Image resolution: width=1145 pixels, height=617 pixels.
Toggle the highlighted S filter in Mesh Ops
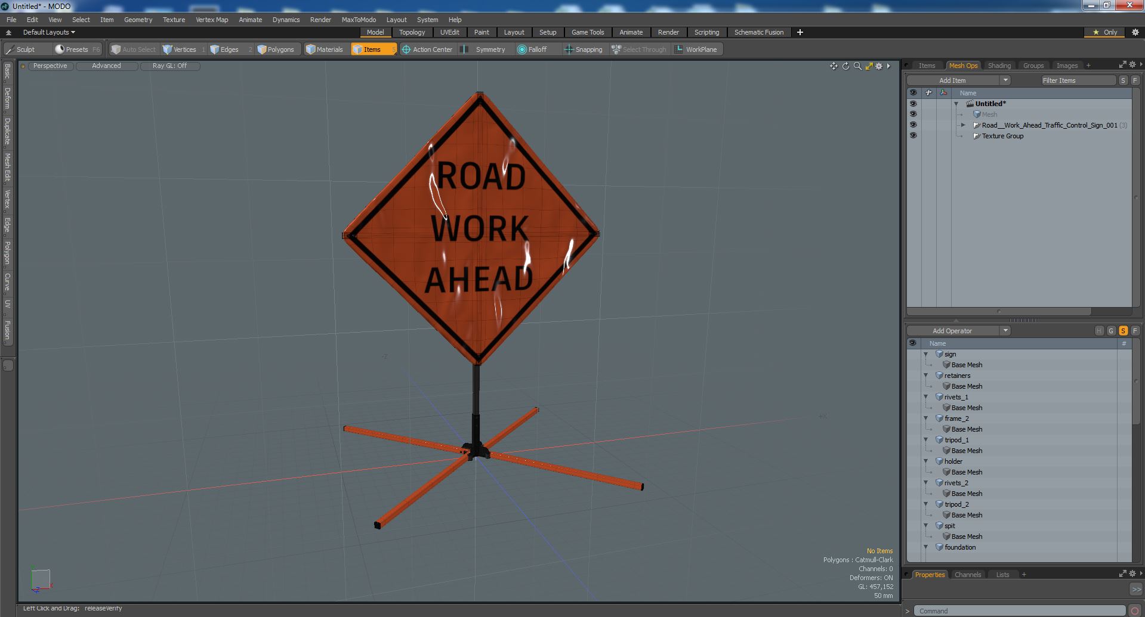(1123, 331)
